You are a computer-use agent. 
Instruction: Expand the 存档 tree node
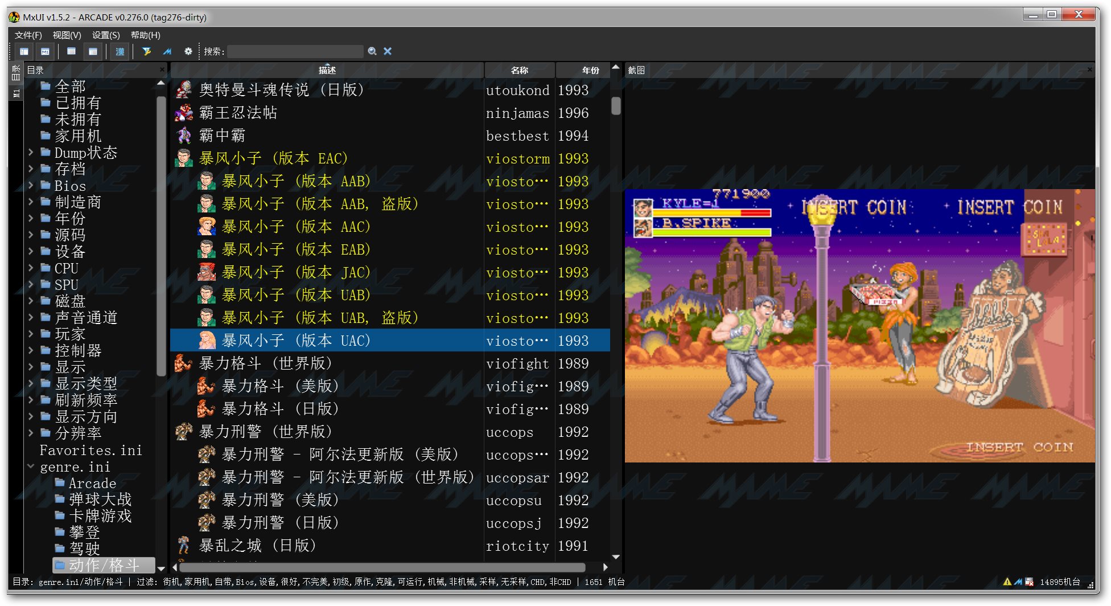pos(31,169)
